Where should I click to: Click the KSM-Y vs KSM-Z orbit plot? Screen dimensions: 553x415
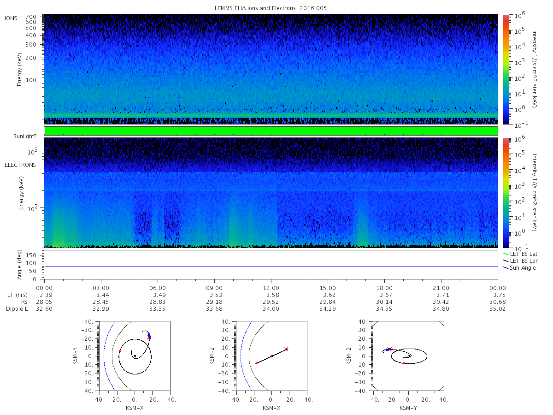pos(408,356)
